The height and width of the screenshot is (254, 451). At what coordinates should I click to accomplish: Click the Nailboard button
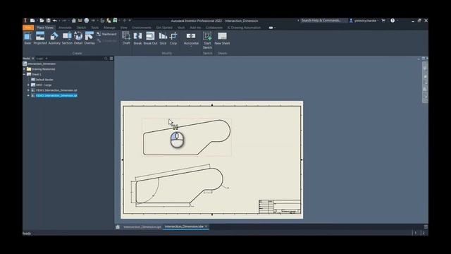(x=106, y=34)
